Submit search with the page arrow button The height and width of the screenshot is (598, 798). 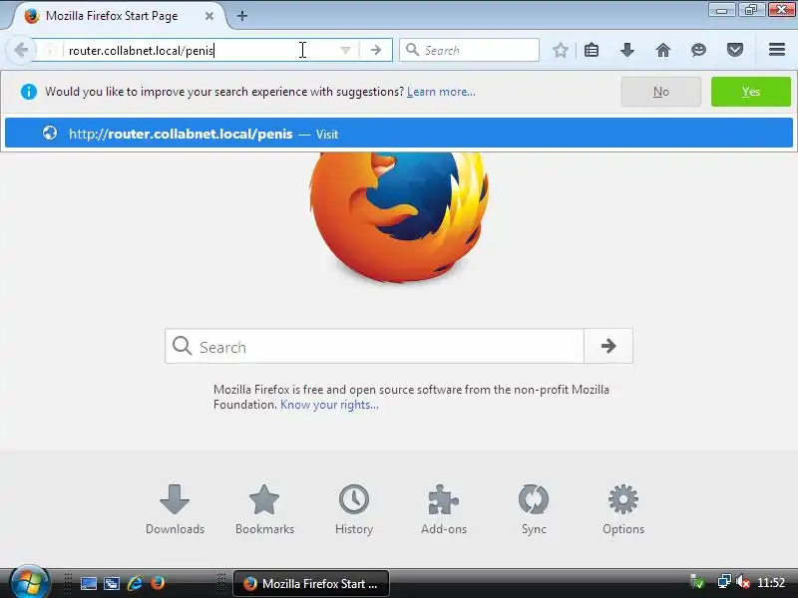click(x=608, y=346)
